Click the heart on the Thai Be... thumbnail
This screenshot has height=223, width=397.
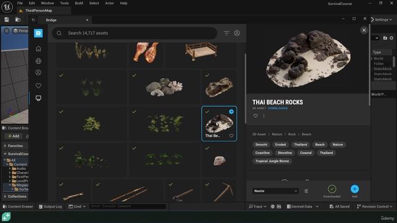[231, 136]
